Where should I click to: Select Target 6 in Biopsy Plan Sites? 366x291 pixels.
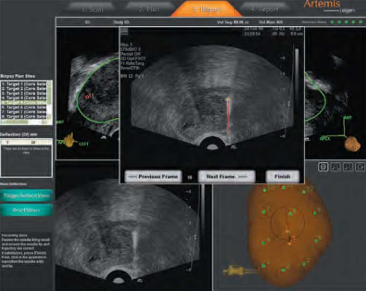tap(24, 108)
